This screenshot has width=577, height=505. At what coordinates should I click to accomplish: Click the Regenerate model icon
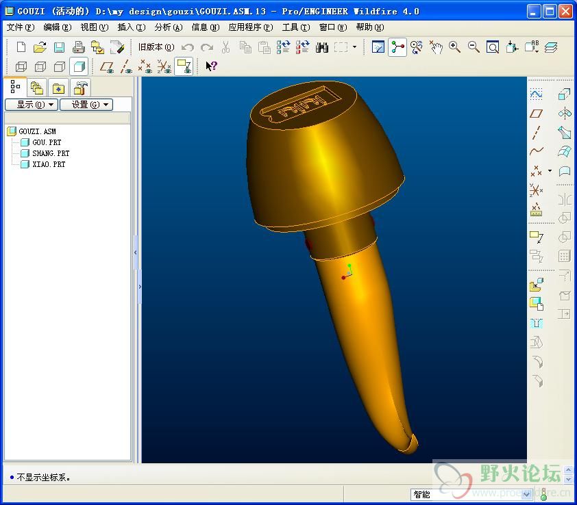click(x=283, y=47)
